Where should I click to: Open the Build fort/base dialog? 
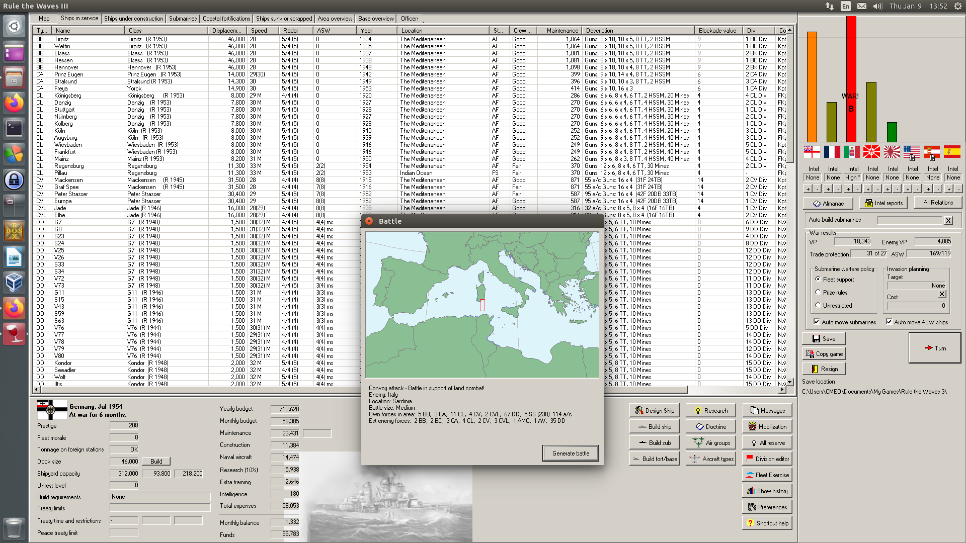(x=654, y=459)
